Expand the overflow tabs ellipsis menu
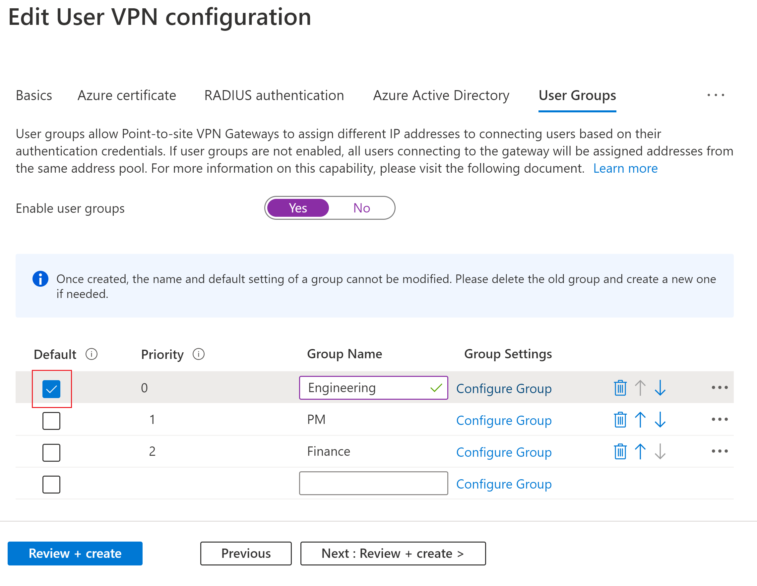Screen dimensions: 757x586 click(716, 95)
